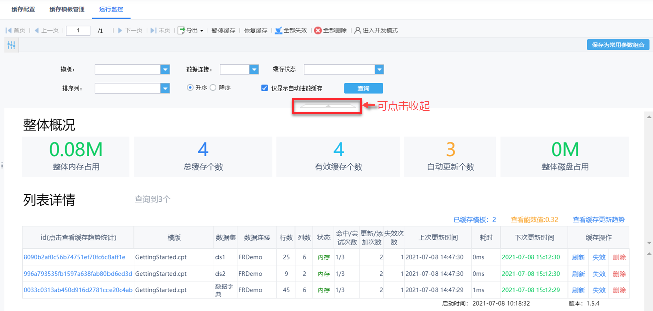Go to last page (末页)
653x311 pixels.
point(161,30)
